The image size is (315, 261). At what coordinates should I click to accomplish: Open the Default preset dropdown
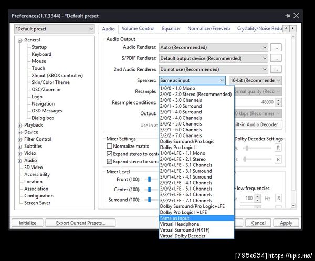click(54, 29)
